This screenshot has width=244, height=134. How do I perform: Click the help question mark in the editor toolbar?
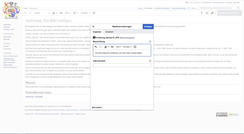click(202, 13)
